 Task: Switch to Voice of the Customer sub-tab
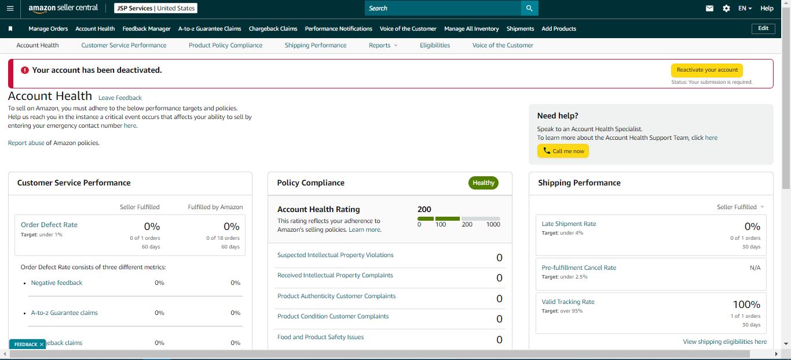pyautogui.click(x=503, y=45)
